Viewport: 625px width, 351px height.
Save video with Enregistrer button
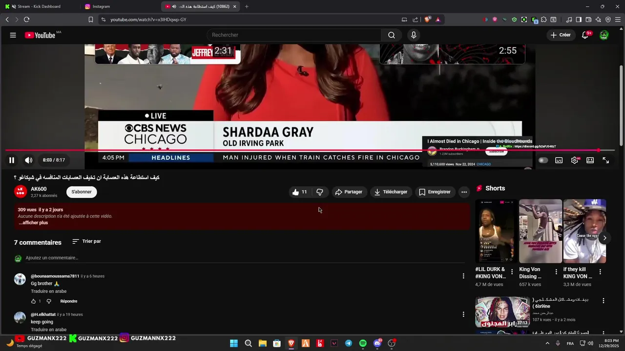435,192
